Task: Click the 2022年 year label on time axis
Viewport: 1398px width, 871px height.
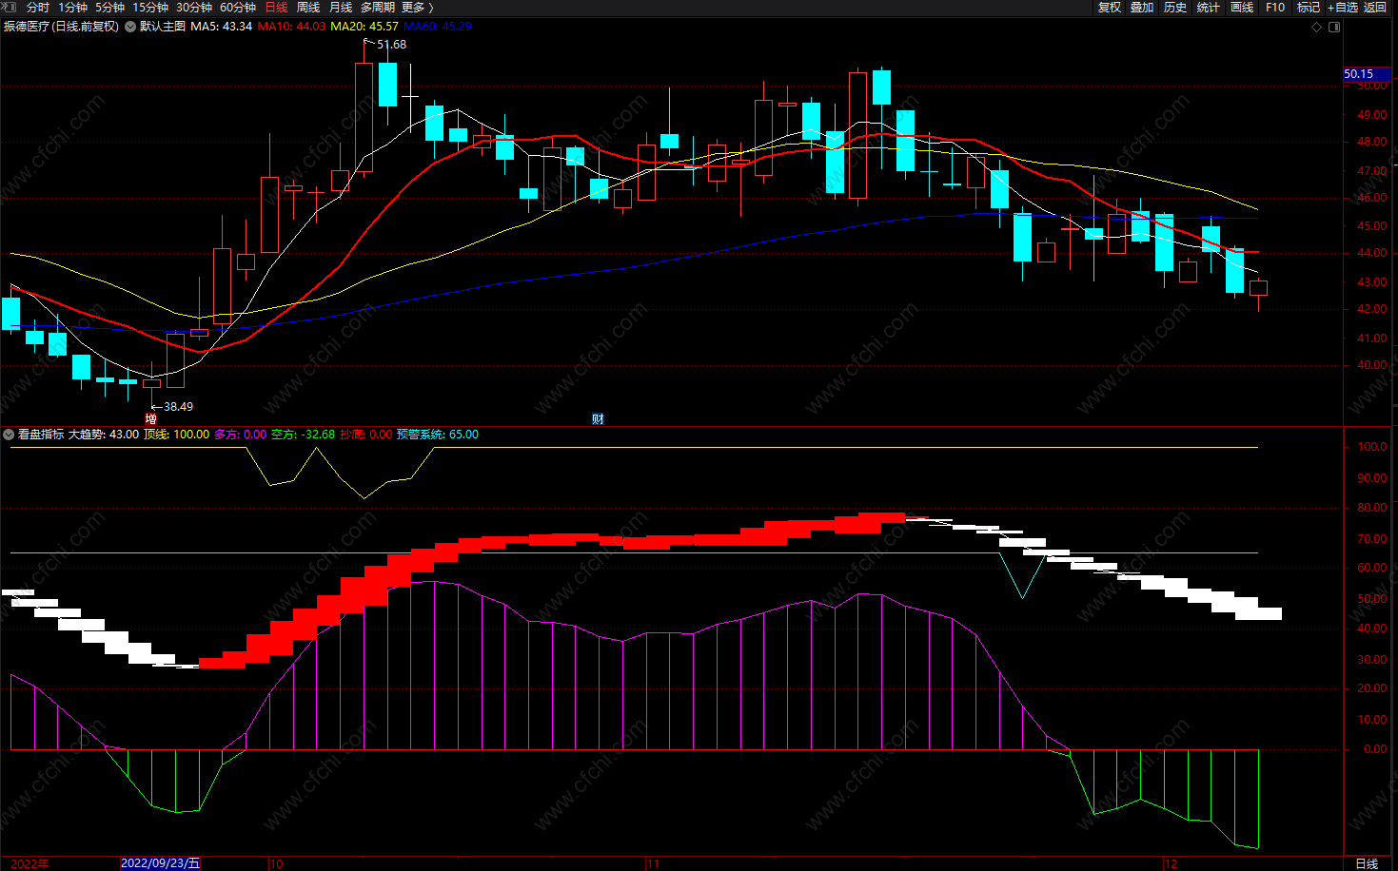Action: pyautogui.click(x=30, y=863)
